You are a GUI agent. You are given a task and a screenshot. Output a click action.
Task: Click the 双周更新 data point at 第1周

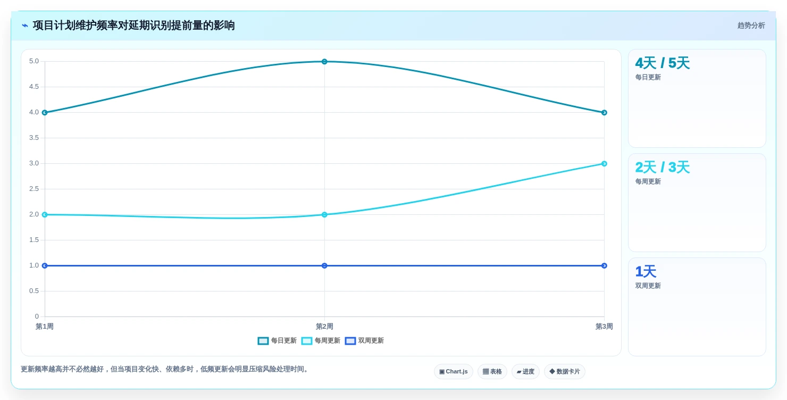pyautogui.click(x=45, y=266)
